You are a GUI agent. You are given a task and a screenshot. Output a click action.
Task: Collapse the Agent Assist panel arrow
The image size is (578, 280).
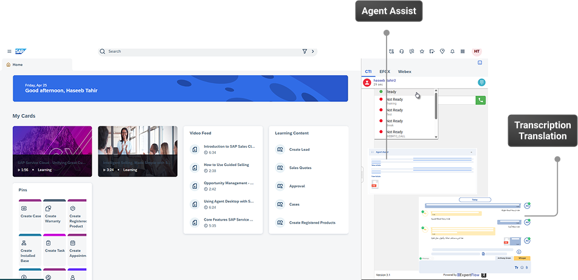(x=472, y=152)
